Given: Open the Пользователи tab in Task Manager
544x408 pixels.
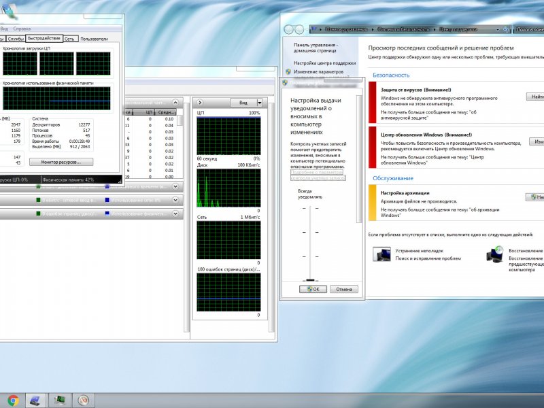Looking at the screenshot, I should tap(94, 39).
